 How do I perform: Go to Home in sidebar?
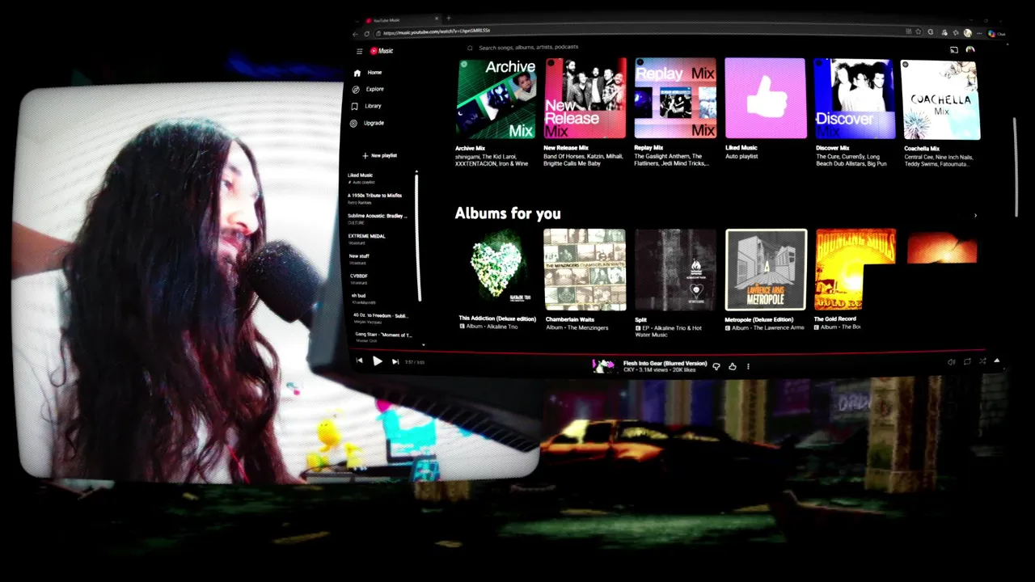pyautogui.click(x=374, y=73)
